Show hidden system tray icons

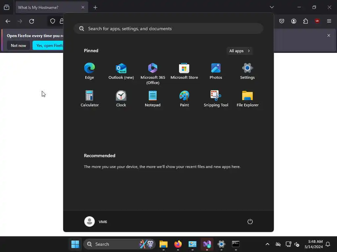pos(267,244)
